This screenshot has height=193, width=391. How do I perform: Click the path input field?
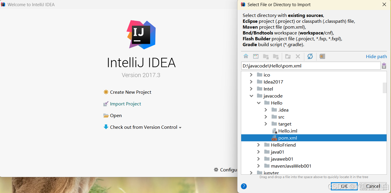coord(311,66)
